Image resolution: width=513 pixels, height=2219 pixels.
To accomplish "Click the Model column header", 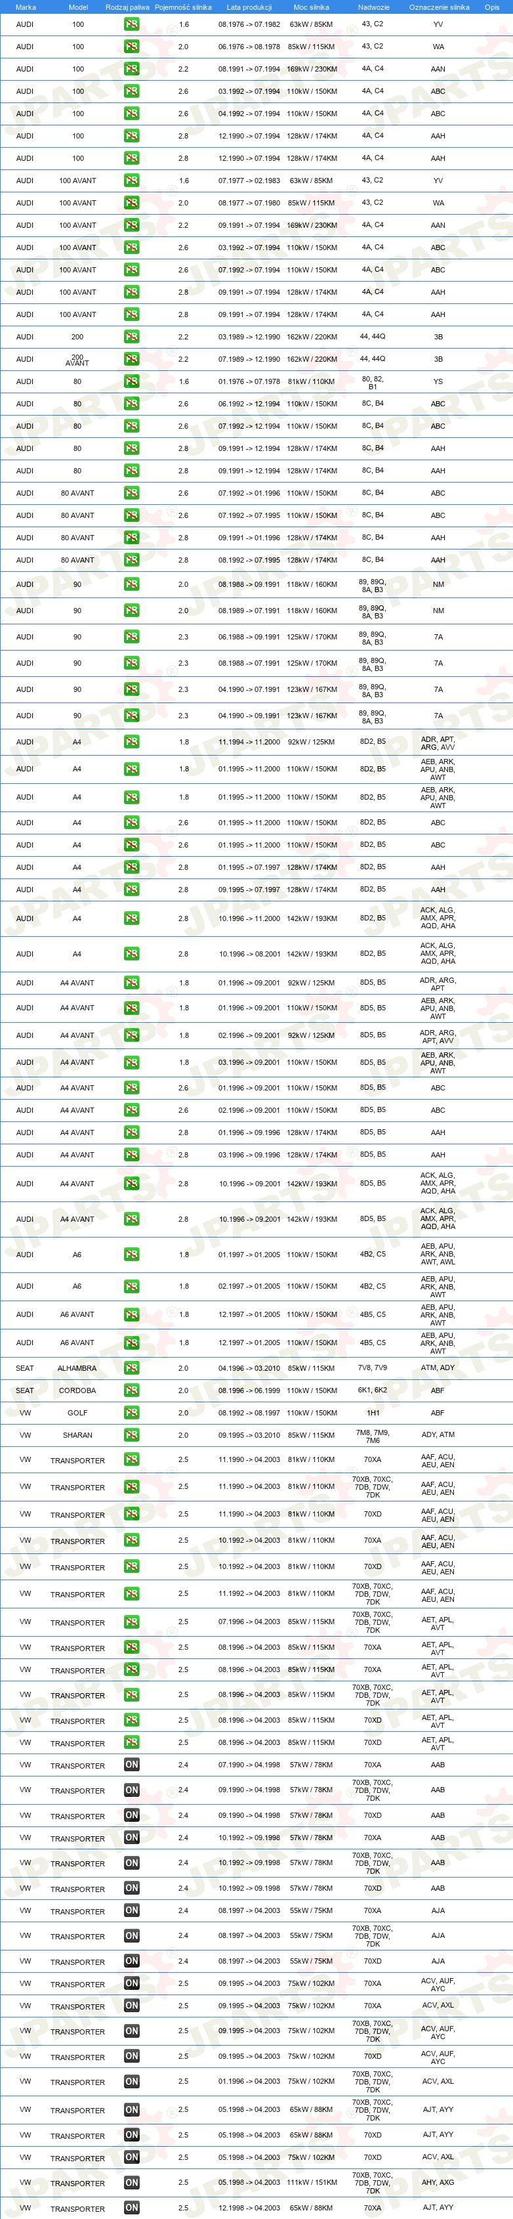I will point(78,7).
